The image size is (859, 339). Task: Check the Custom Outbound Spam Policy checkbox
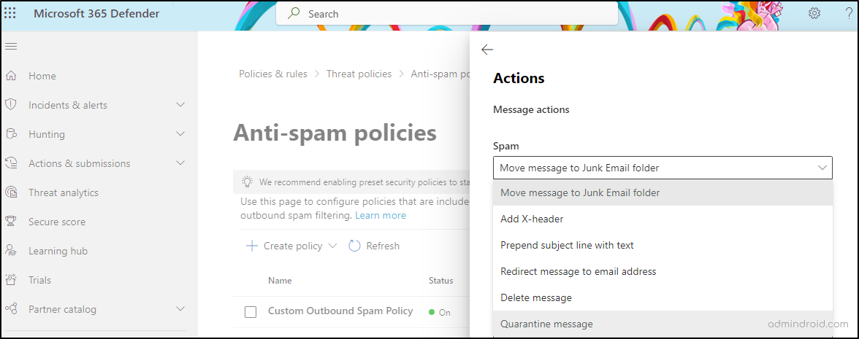(x=251, y=312)
